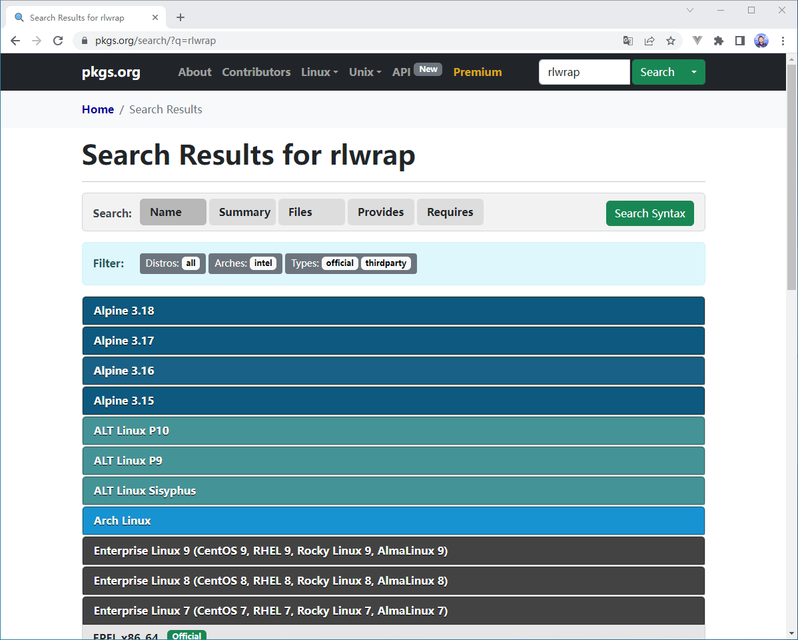Open the browser side panel
798x640 pixels.
tap(739, 41)
